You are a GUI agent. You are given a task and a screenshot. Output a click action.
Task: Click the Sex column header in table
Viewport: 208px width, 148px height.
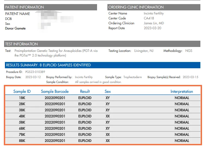(x=108, y=91)
